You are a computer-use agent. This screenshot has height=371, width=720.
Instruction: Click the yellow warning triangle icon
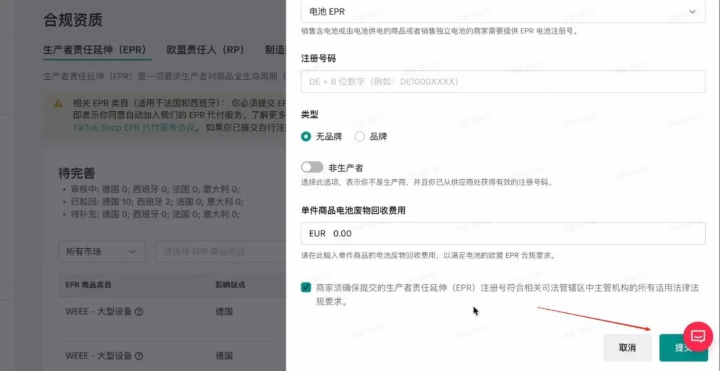click(58, 103)
